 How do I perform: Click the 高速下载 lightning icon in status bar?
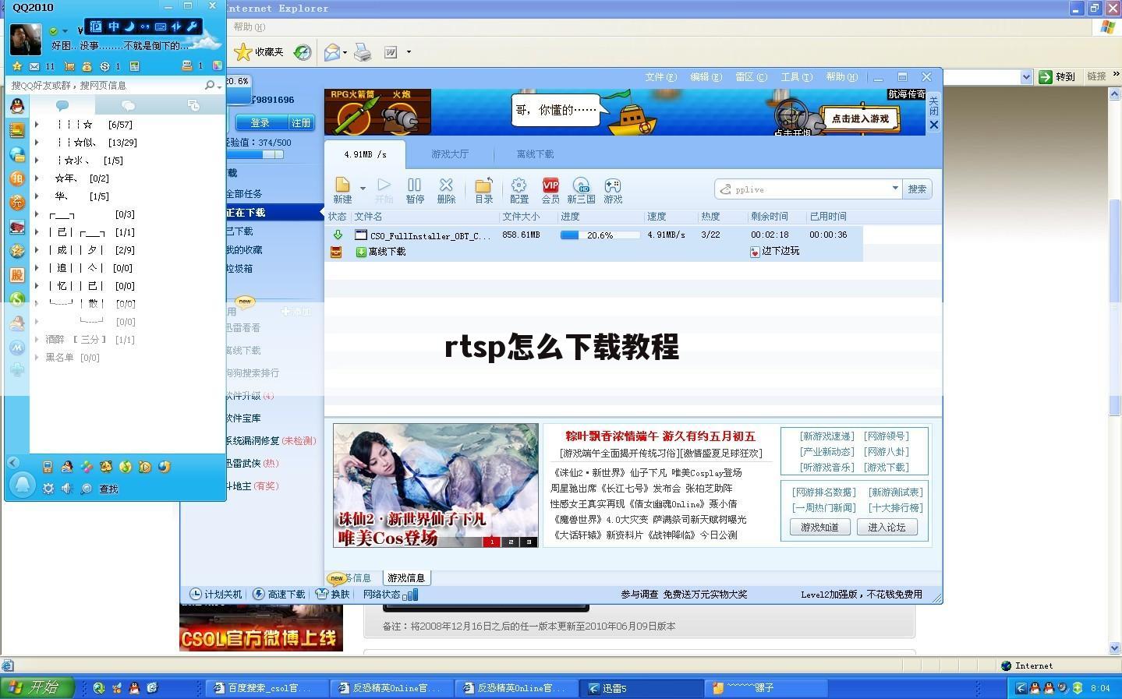coord(259,594)
